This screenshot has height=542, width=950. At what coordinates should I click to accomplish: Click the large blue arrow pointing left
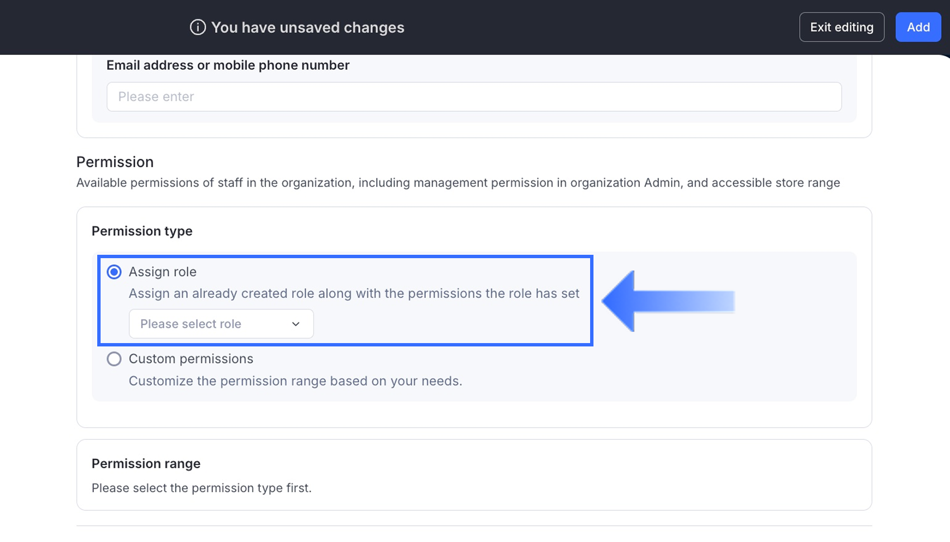[667, 301]
